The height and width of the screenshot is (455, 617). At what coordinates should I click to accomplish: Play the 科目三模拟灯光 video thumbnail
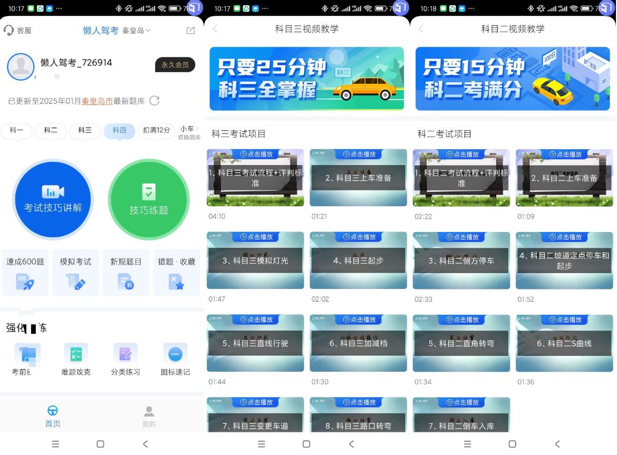coord(255,259)
